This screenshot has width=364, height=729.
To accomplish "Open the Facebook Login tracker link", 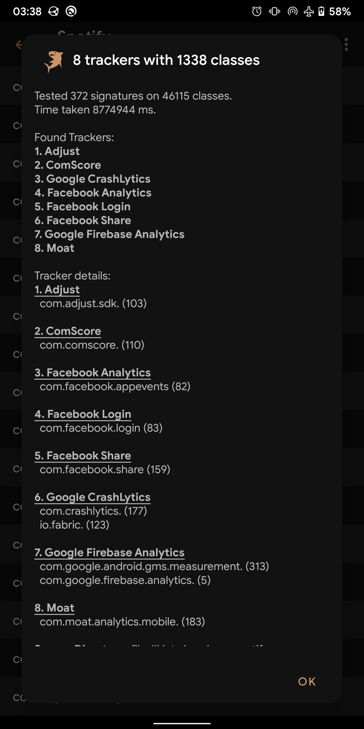I will [83, 414].
